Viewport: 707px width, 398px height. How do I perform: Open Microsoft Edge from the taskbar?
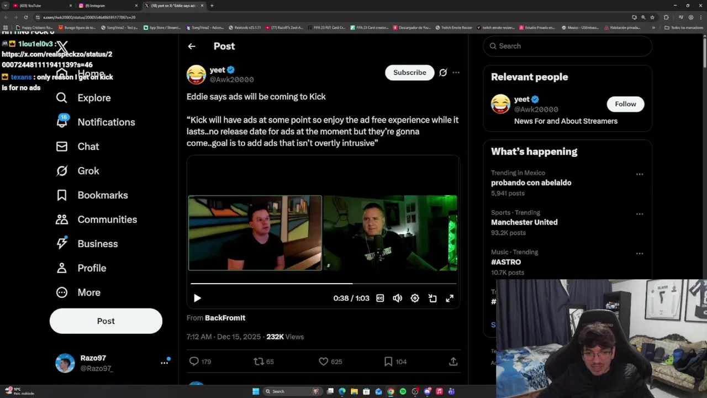(x=342, y=391)
